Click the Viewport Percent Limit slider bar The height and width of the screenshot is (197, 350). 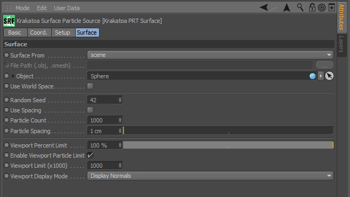(x=228, y=145)
